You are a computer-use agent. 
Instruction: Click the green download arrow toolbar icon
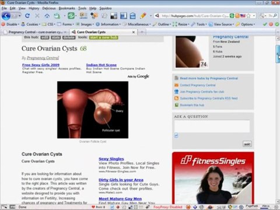coord(57,16)
